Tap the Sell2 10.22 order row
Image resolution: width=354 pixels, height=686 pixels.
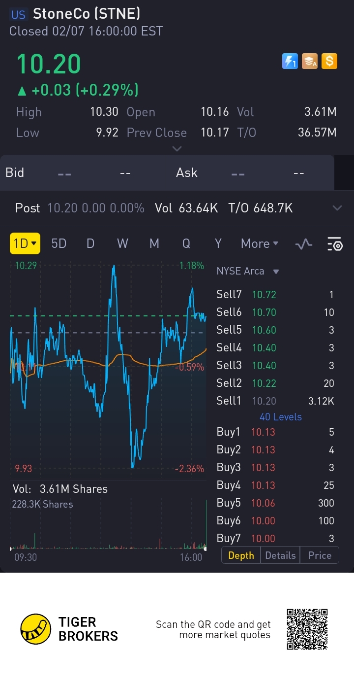click(x=275, y=383)
